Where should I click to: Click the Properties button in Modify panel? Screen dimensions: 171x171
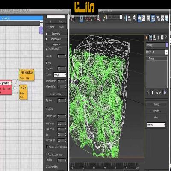point(156,111)
